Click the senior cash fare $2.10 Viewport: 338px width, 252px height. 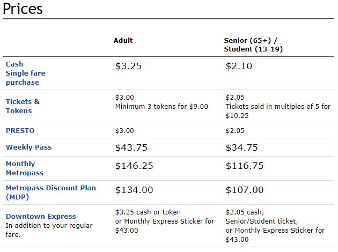(x=239, y=66)
